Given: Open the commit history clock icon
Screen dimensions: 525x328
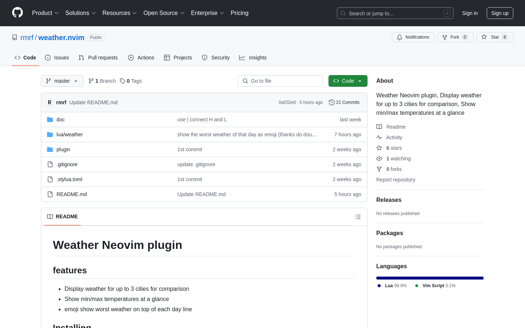Looking at the screenshot, I should (332, 102).
